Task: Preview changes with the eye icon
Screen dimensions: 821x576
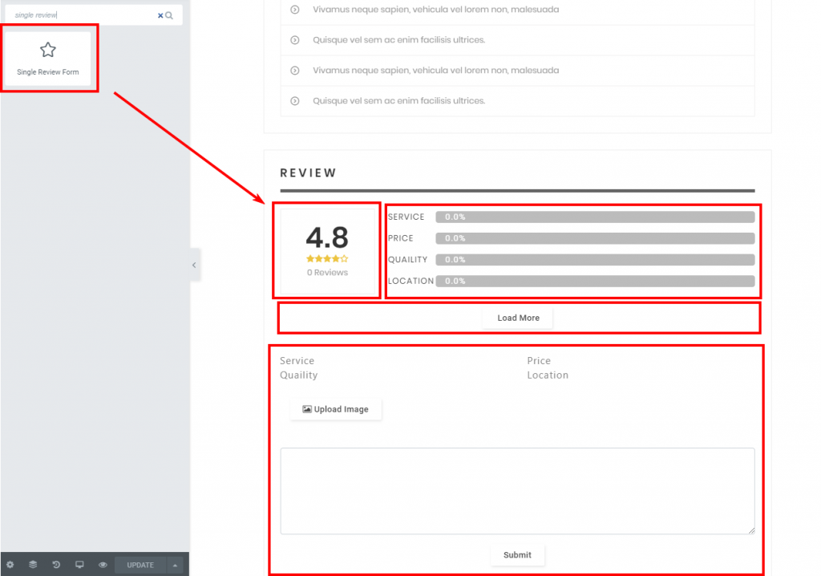Action: 103,565
